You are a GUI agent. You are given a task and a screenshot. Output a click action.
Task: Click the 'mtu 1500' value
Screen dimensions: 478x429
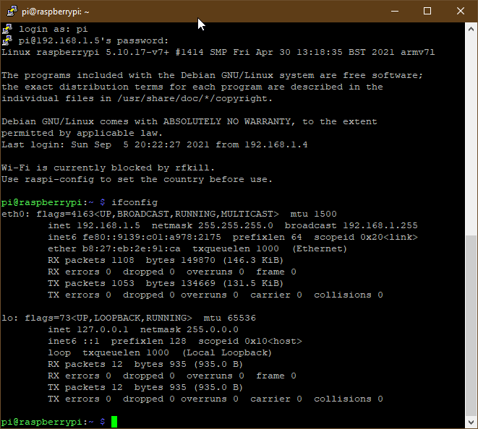pos(313,214)
